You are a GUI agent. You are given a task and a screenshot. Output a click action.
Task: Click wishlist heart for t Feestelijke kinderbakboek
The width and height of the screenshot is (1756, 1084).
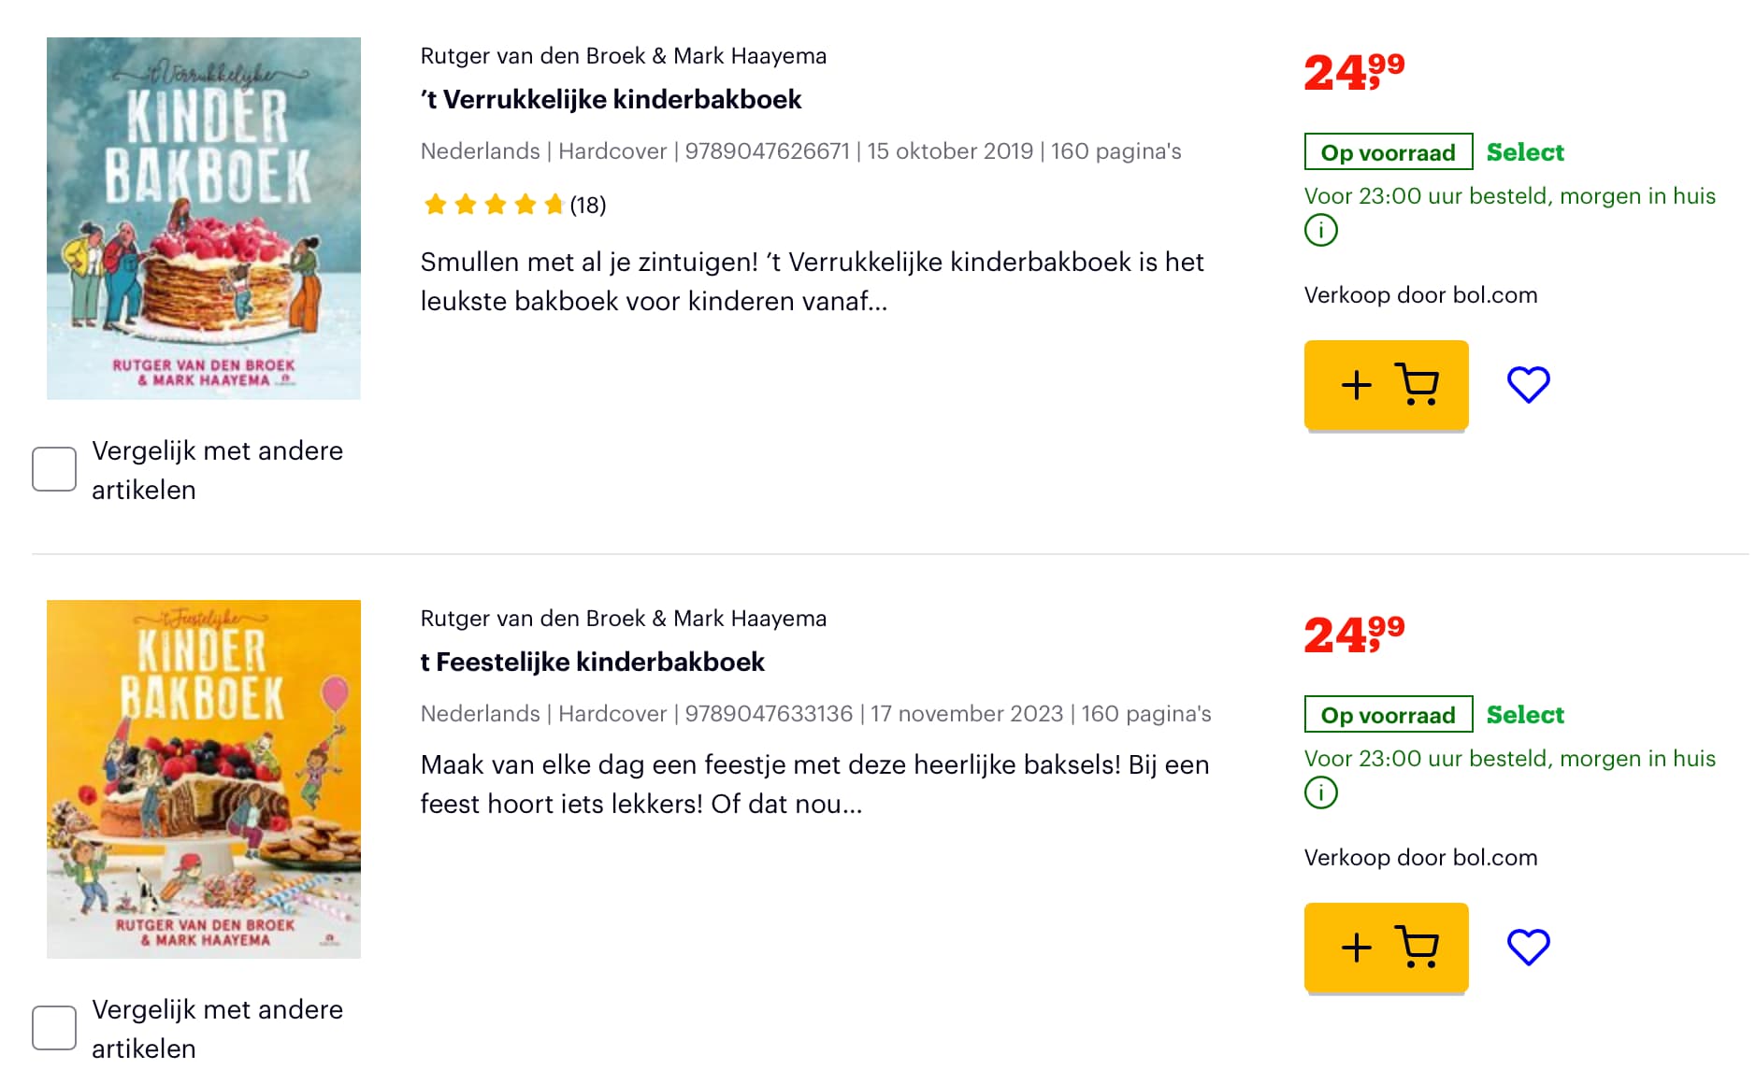point(1528,947)
